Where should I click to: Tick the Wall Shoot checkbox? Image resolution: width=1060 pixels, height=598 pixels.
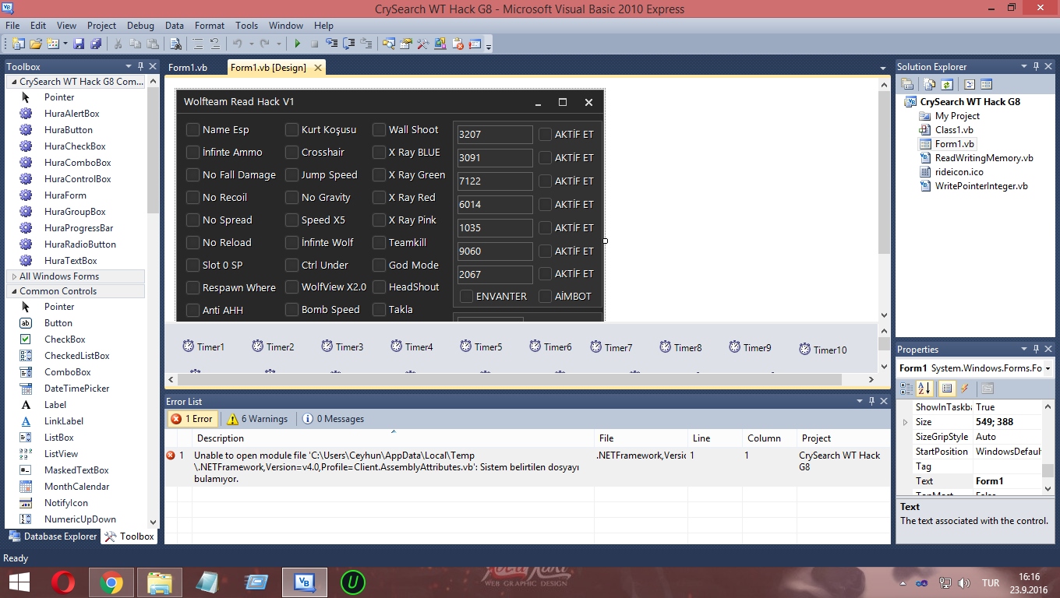(379, 129)
